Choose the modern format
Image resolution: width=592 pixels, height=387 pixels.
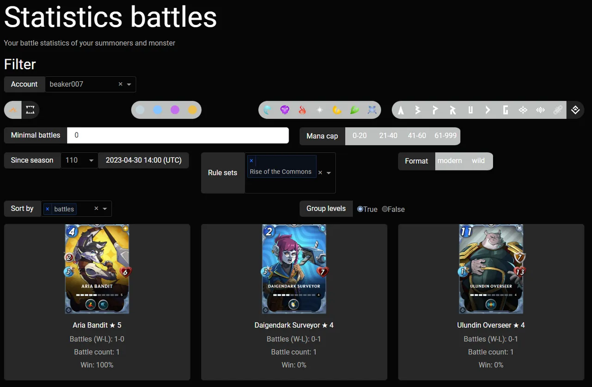pyautogui.click(x=450, y=161)
